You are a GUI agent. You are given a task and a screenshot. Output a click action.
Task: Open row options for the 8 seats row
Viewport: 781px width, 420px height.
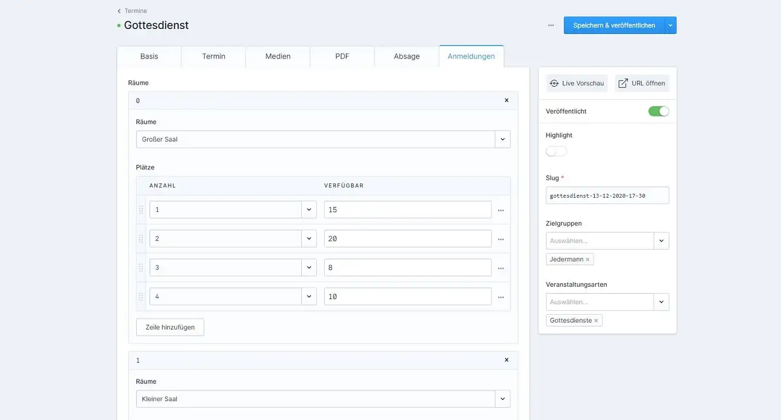pyautogui.click(x=501, y=268)
